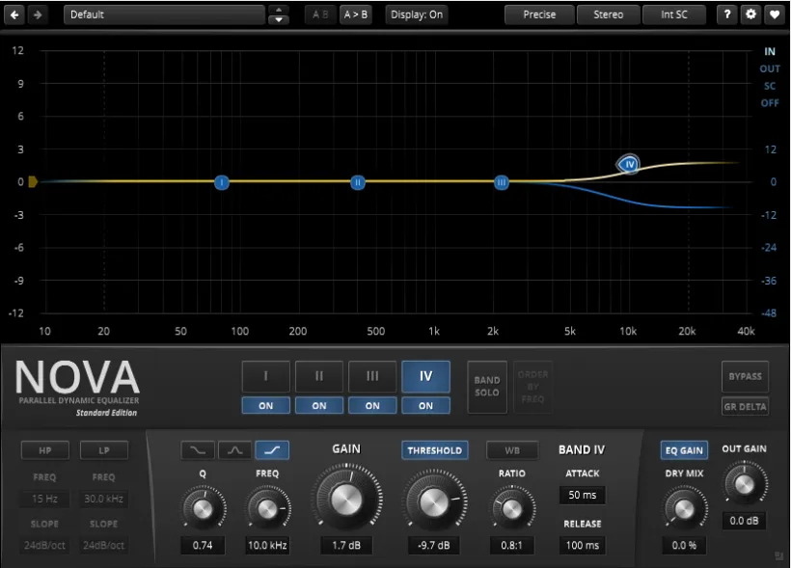Enable the LP low-pass filter
The image size is (791, 568).
104,450
